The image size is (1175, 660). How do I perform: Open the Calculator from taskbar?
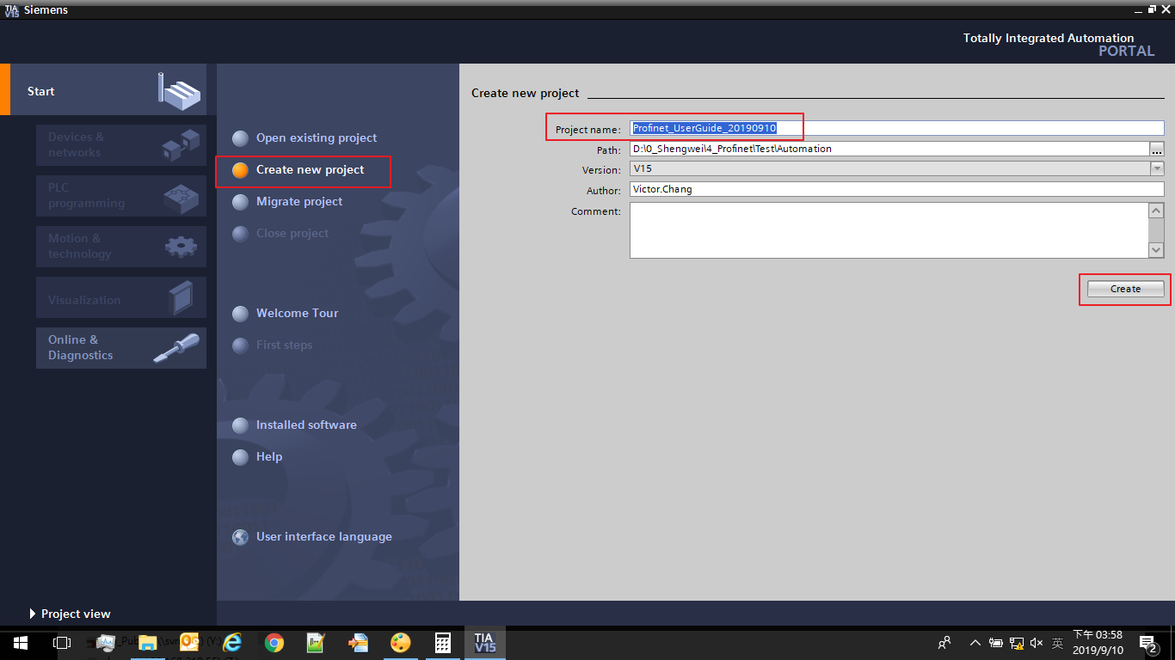point(443,643)
